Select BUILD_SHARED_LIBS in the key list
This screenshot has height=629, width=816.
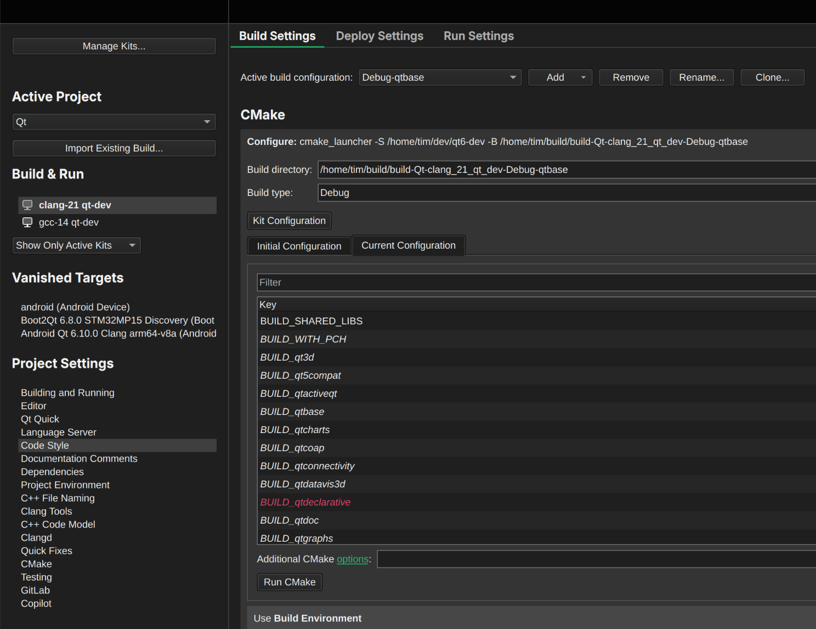311,321
